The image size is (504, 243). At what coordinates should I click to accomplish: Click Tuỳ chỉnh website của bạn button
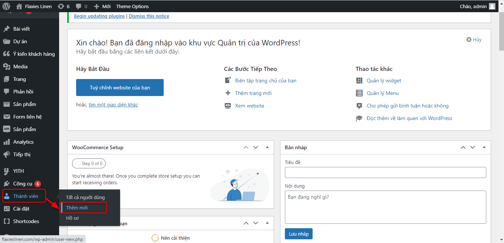120,88
